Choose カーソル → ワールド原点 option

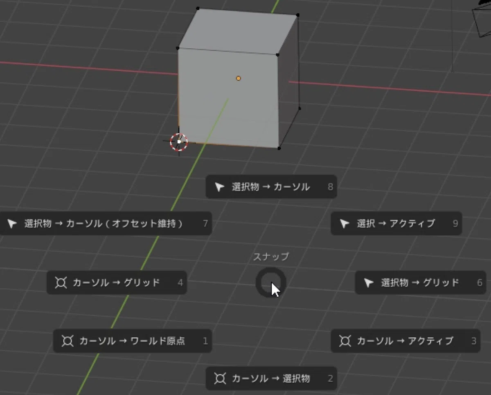pyautogui.click(x=133, y=341)
